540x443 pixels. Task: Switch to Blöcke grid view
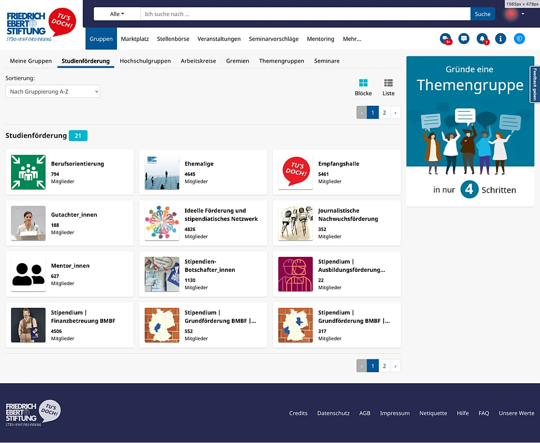[x=363, y=87]
